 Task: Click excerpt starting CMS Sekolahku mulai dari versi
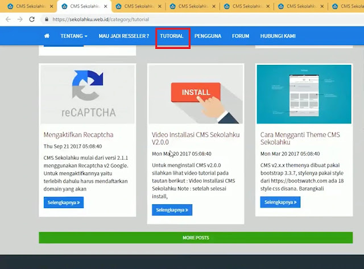coord(86,173)
